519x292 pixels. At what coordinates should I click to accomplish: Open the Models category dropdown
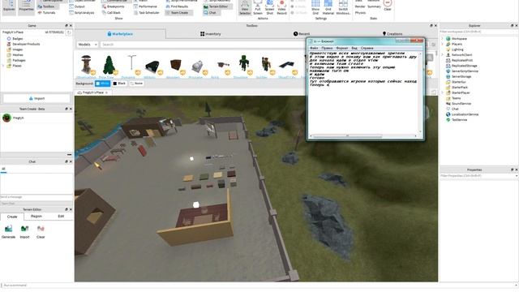pyautogui.click(x=88, y=45)
